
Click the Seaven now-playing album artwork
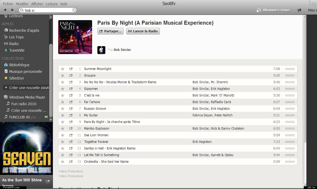pyautogui.click(x=26, y=148)
